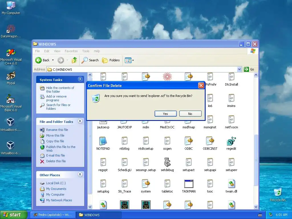Image resolution: width=292 pixels, height=219 pixels.
Task: Click Copy this file link
Action: point(55,141)
